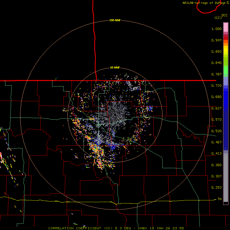230x230 pixels.
Task: Click the 0.253 value on the color scale
Action: pyautogui.click(x=216, y=188)
